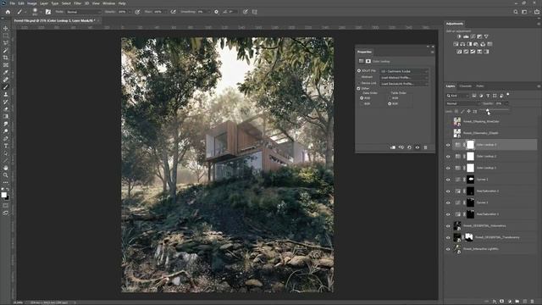
Task: Add Curves adjustment
Action: (x=473, y=36)
